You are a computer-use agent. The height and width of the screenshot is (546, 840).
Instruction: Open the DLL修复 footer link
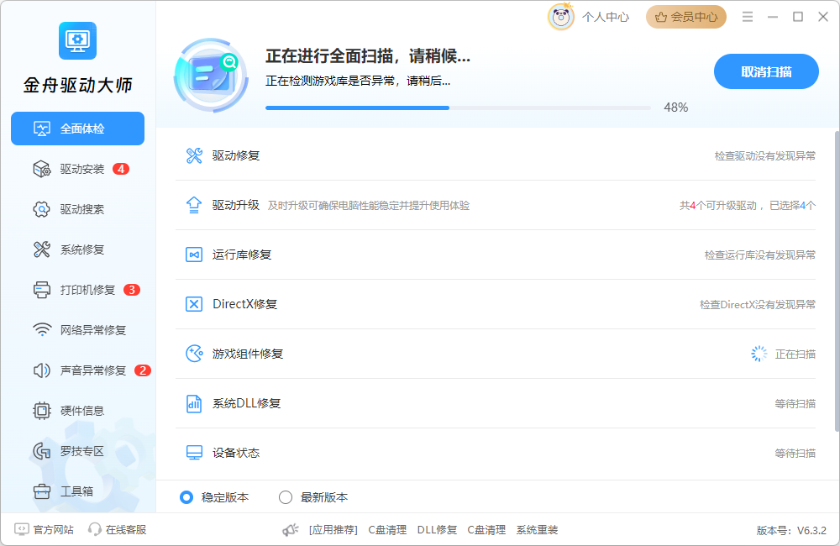tap(437, 530)
